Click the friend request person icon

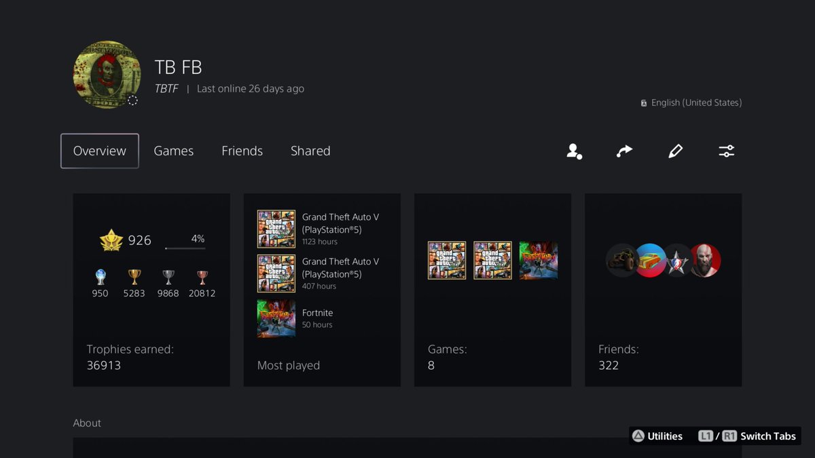click(574, 151)
